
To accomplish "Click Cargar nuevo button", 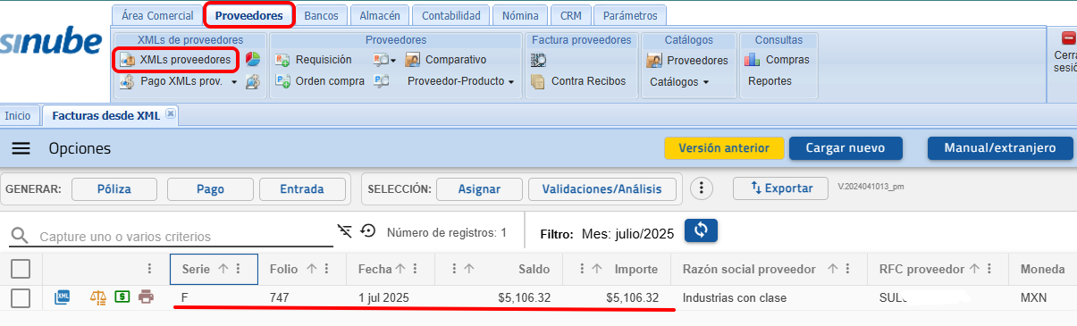I will tap(846, 148).
